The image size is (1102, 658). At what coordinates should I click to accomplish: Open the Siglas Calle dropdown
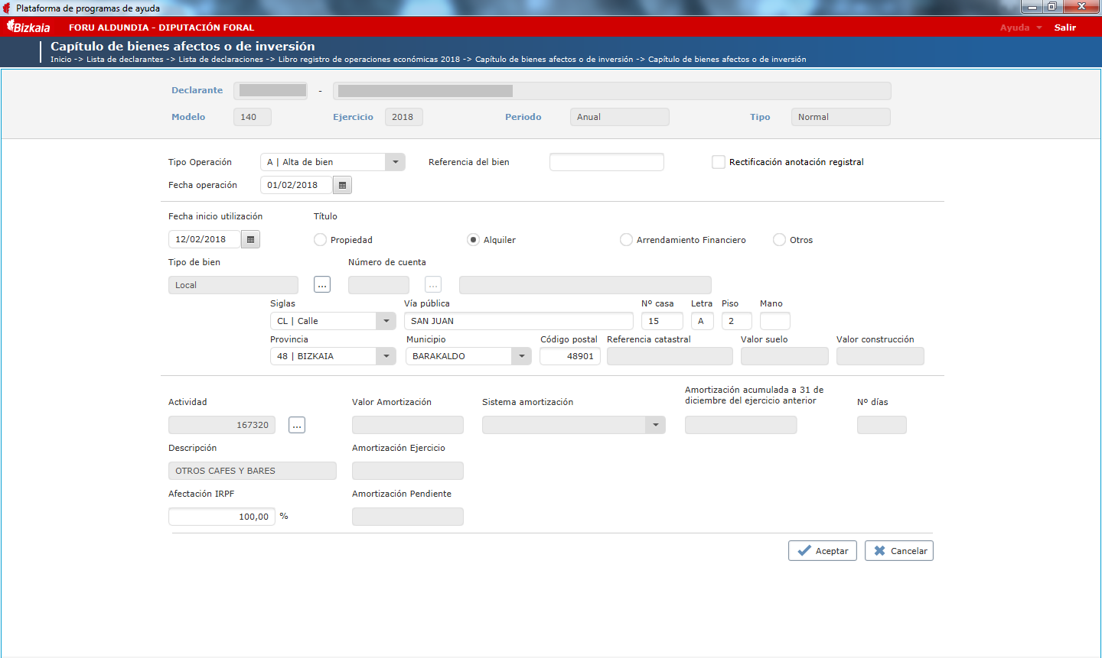coord(386,321)
